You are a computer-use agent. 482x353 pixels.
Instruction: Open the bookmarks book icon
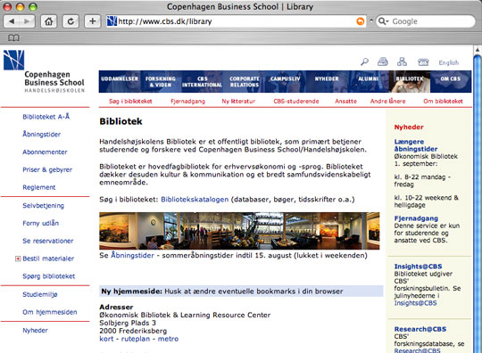click(13, 37)
